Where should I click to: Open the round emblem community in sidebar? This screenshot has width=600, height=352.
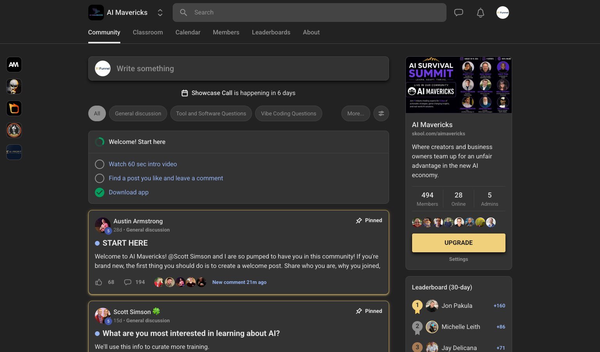pos(14,130)
